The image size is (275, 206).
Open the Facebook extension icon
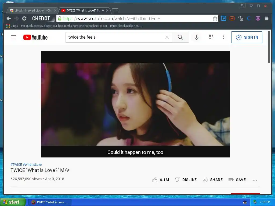pyautogui.click(x=223, y=19)
